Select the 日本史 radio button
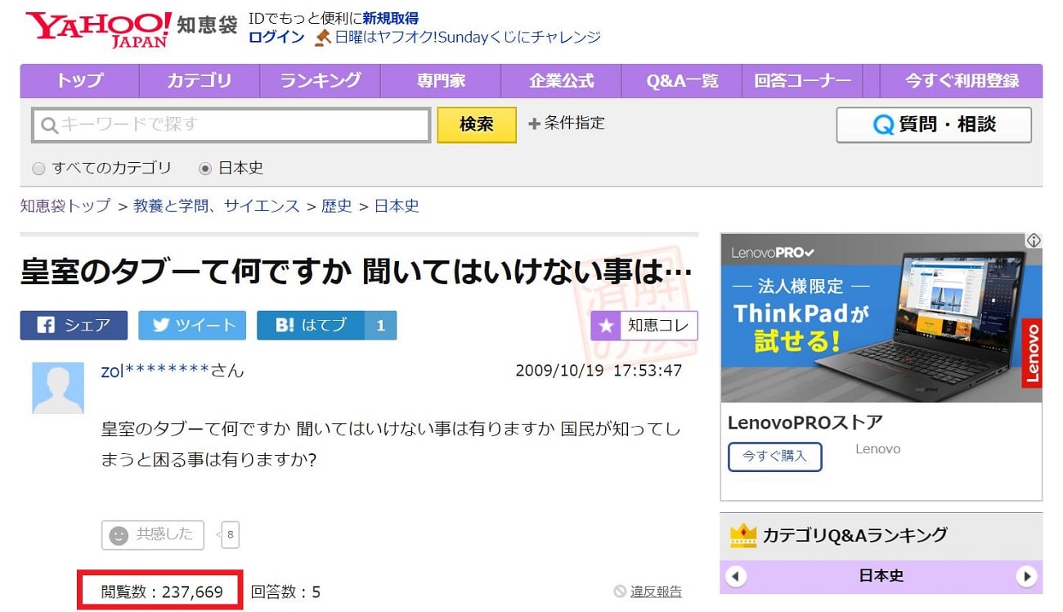This screenshot has width=1063, height=612. tap(205, 169)
